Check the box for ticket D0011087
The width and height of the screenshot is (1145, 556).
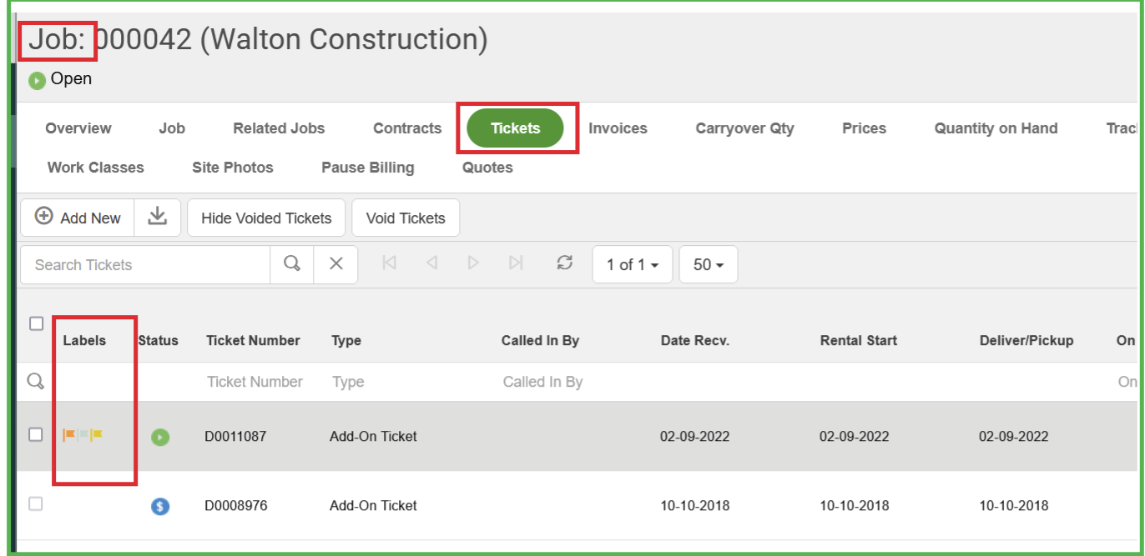[36, 434]
